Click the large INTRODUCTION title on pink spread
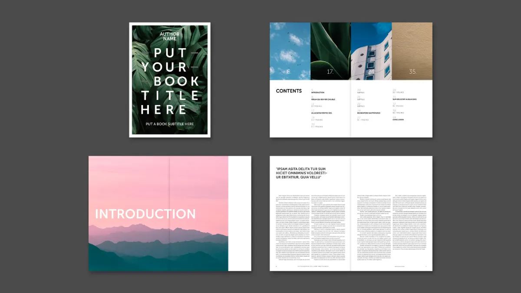This screenshot has height=293, width=521. click(x=145, y=214)
